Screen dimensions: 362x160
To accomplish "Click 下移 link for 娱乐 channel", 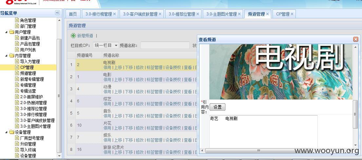I will (129, 140).
